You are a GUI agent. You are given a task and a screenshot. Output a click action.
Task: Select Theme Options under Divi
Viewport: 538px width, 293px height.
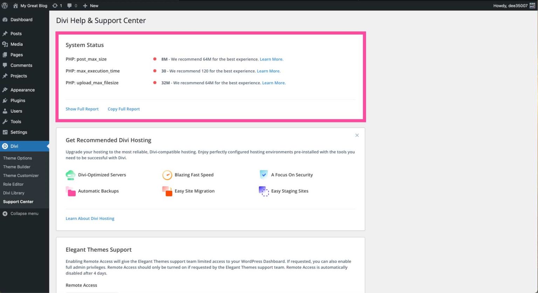point(18,158)
